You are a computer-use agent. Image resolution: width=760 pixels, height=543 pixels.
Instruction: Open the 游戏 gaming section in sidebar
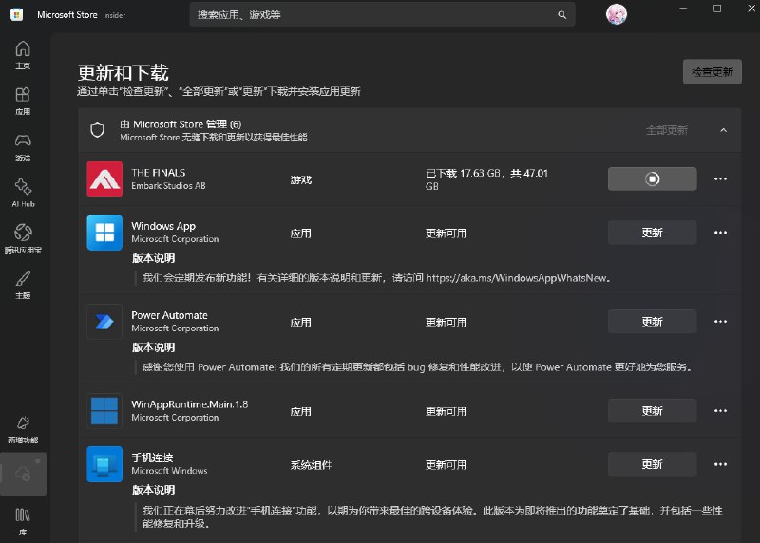click(23, 148)
